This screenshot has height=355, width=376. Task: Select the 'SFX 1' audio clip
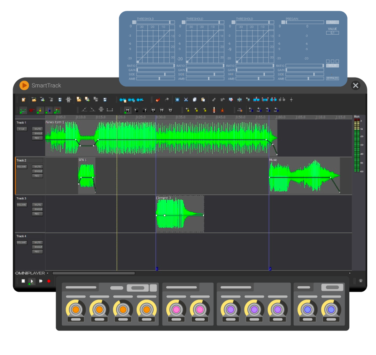[86, 176]
